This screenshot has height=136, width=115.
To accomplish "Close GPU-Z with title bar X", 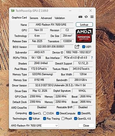I will (x=90, y=11).
